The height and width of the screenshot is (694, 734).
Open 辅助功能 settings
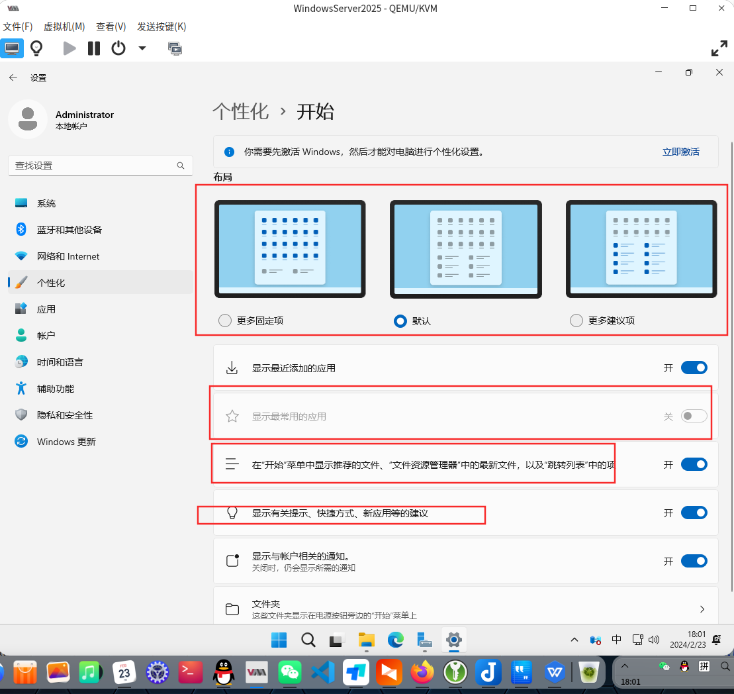(100, 389)
